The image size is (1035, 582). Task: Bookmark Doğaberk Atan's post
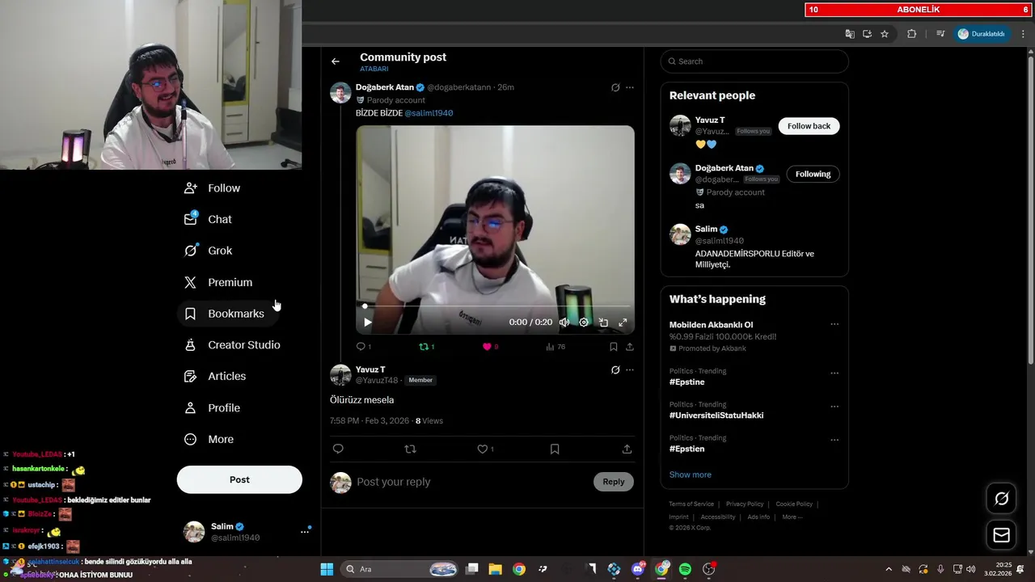pos(613,347)
